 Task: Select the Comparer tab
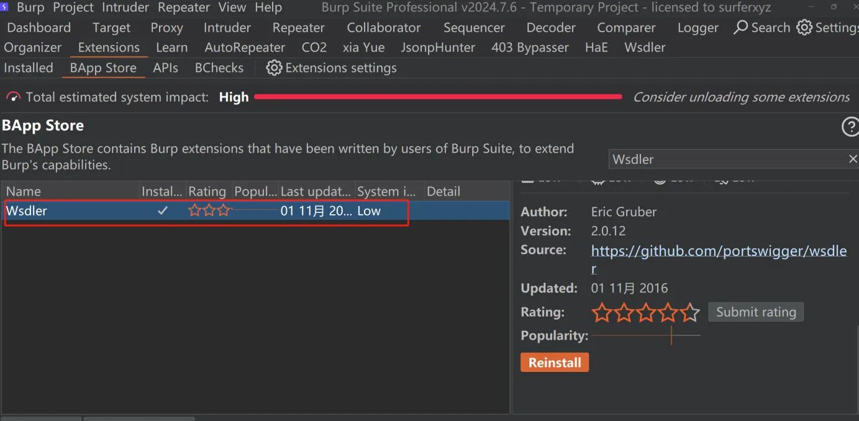tap(627, 28)
